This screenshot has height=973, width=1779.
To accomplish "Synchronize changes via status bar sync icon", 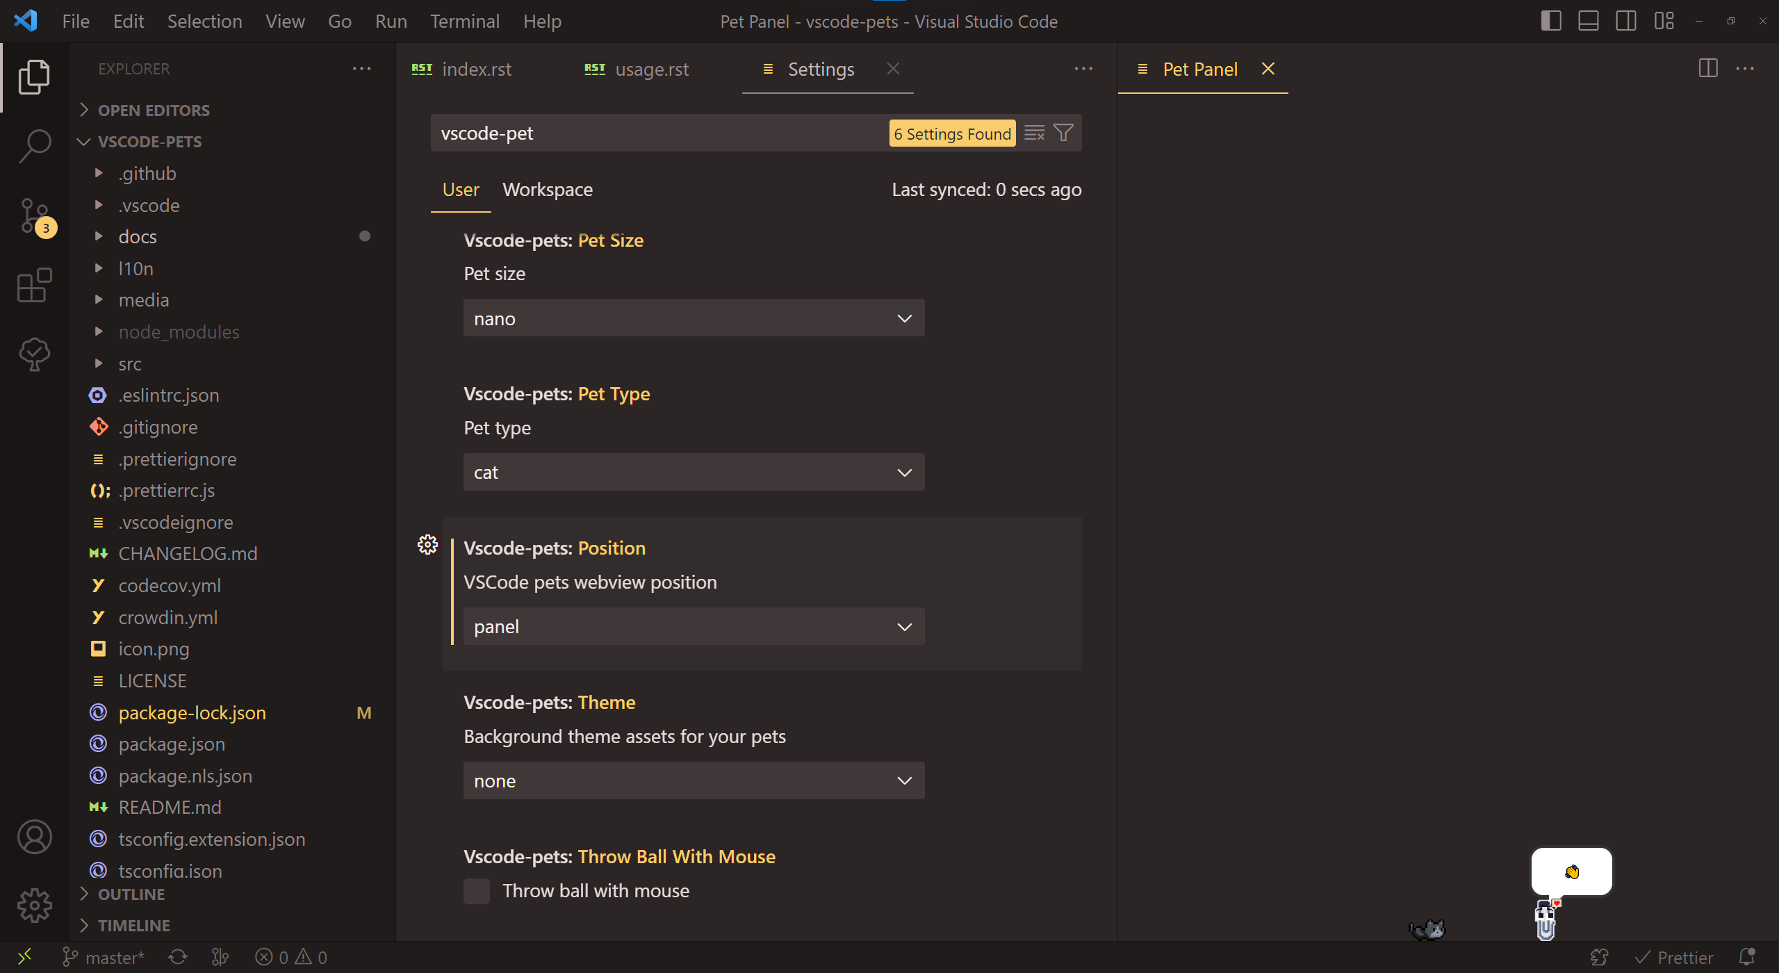I will 178,958.
